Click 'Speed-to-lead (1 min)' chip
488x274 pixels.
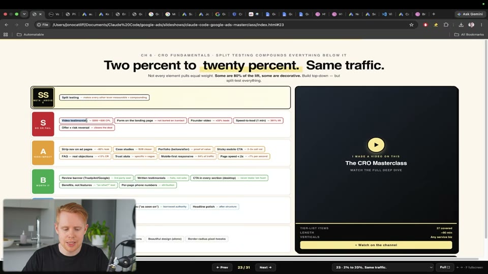tap(258, 120)
